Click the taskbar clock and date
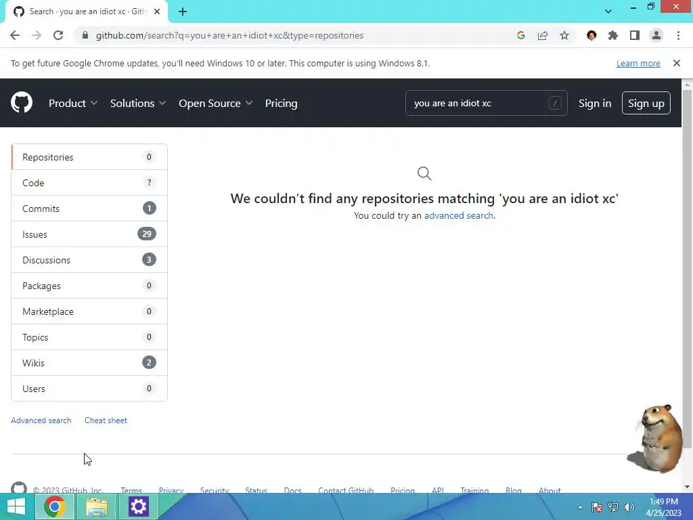This screenshot has height=520, width=693. pos(663,507)
